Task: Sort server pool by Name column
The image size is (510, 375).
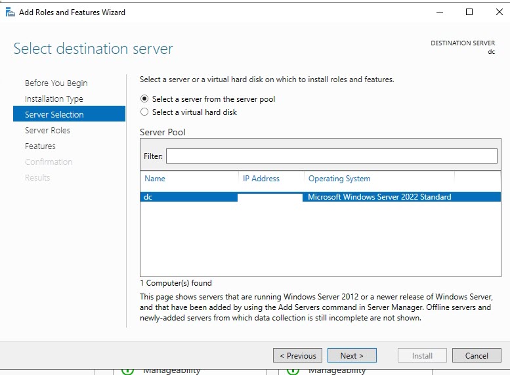Action: click(x=155, y=179)
